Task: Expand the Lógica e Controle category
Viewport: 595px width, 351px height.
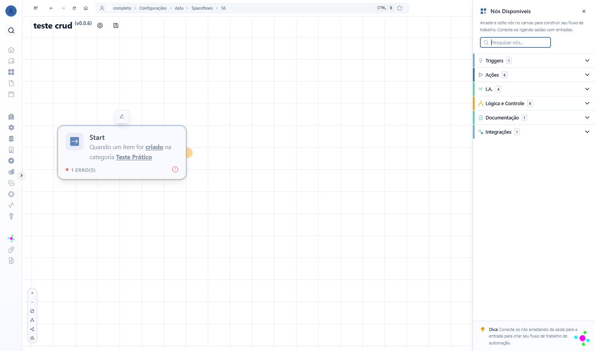Action: 534,103
